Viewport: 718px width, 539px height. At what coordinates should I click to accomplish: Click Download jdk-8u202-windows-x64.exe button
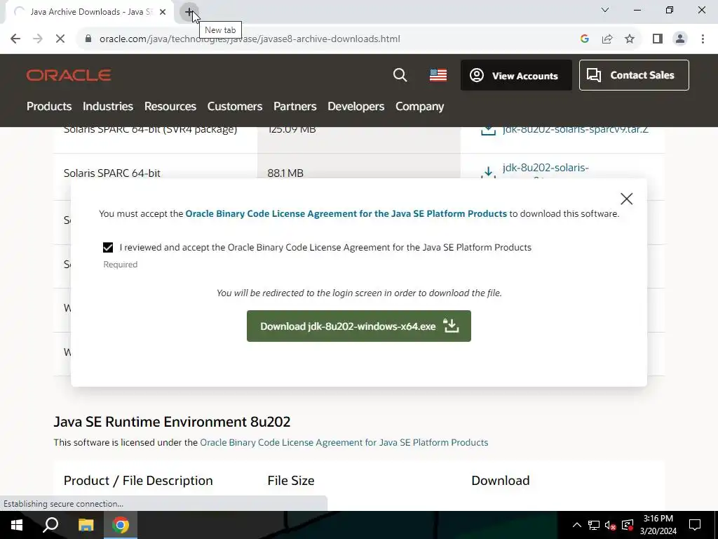[358, 326]
